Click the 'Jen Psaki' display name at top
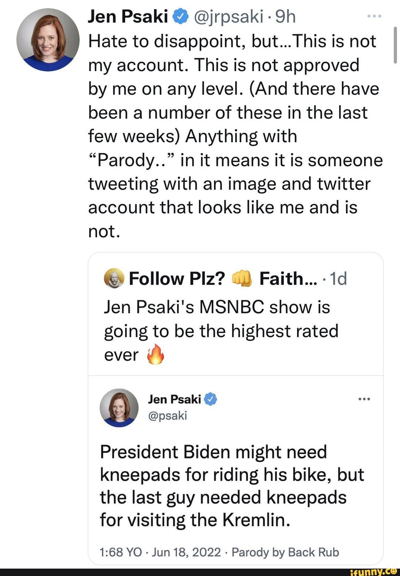 pyautogui.click(x=128, y=17)
